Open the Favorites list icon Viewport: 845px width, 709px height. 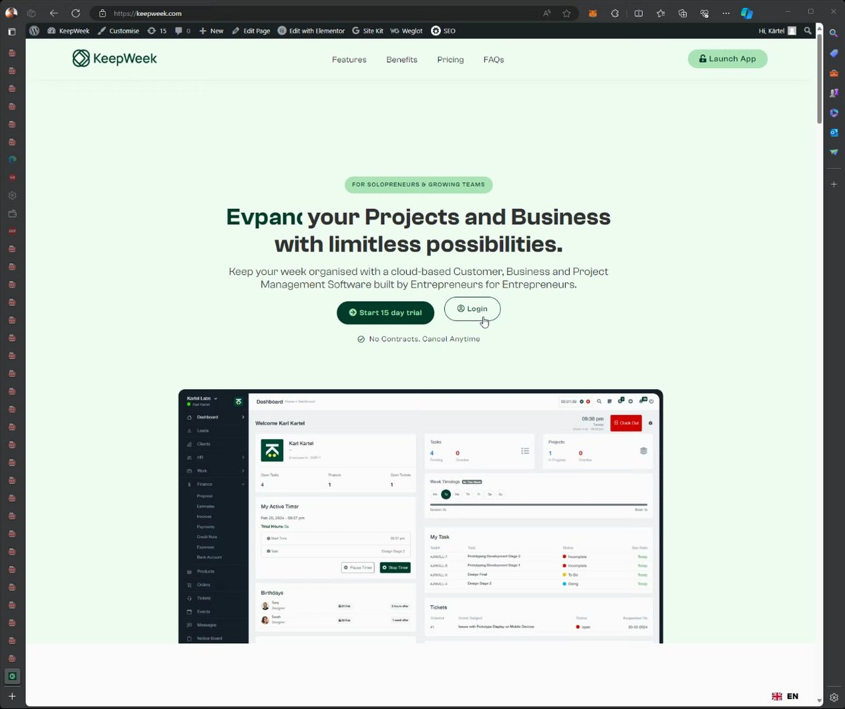tap(661, 13)
